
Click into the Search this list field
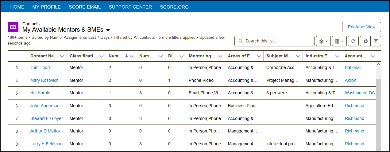coord(278,41)
